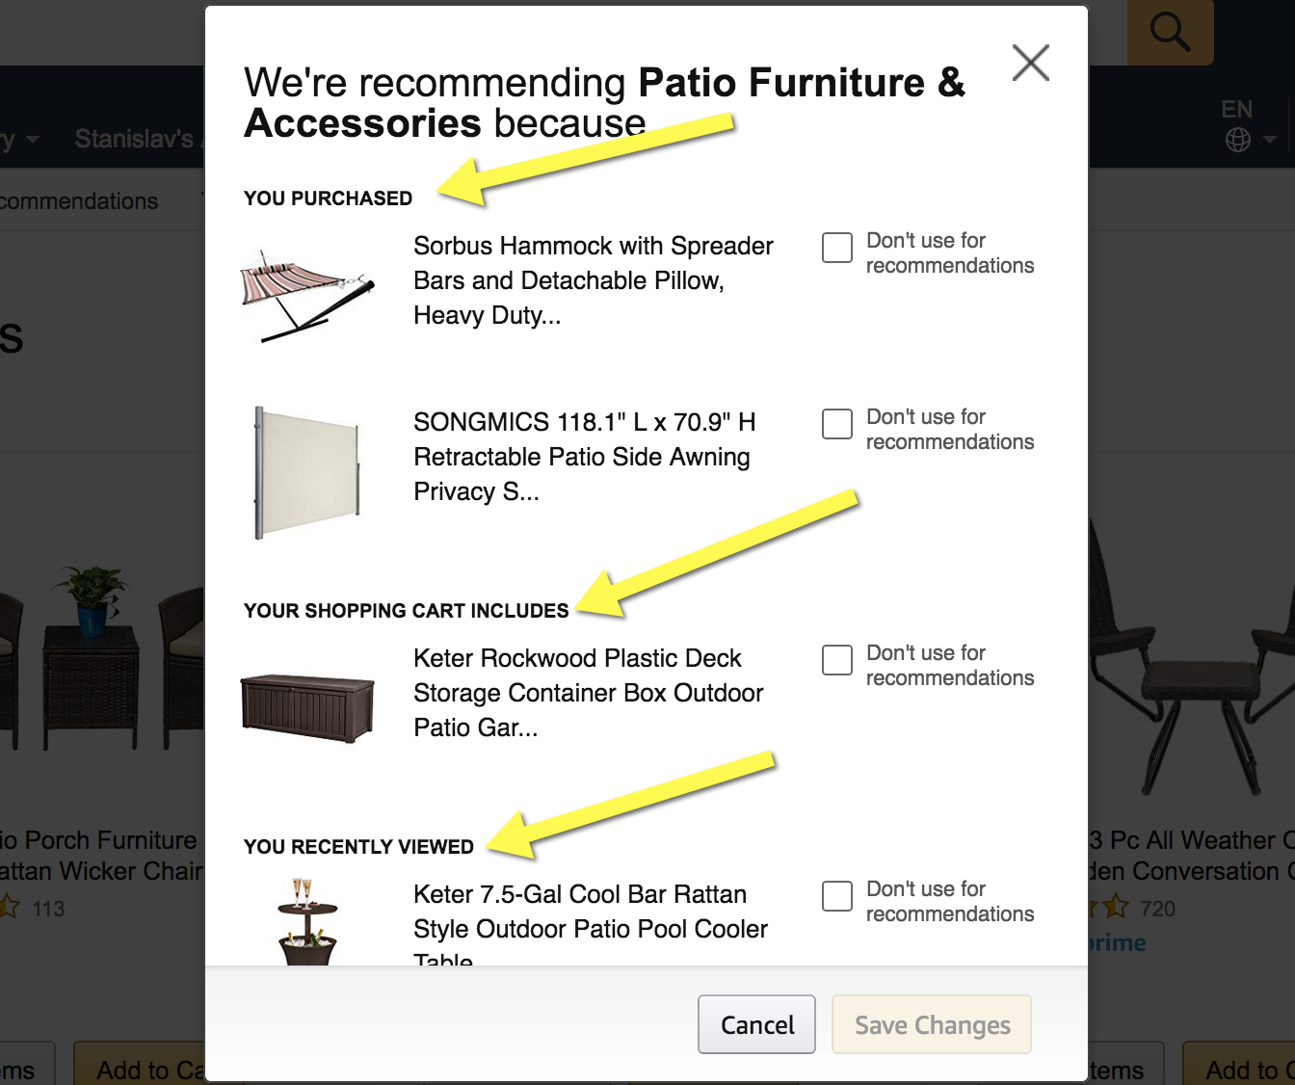1295x1085 pixels.
Task: Click the globe language icon in the navbar
Action: pos(1237,140)
